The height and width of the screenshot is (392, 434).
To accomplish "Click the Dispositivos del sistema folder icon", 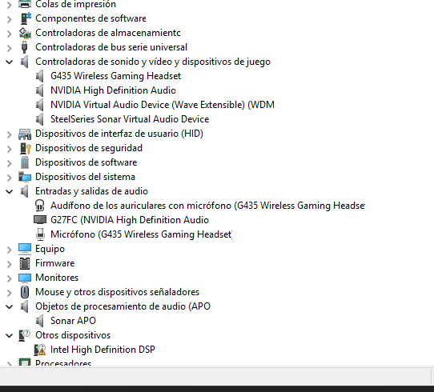I will 25,177.
